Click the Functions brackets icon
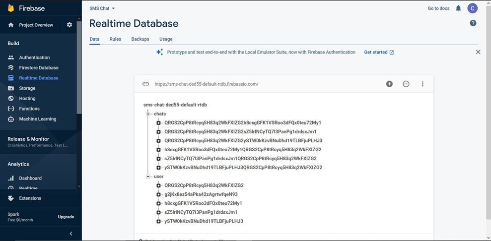This screenshot has width=491, height=241. point(11,109)
